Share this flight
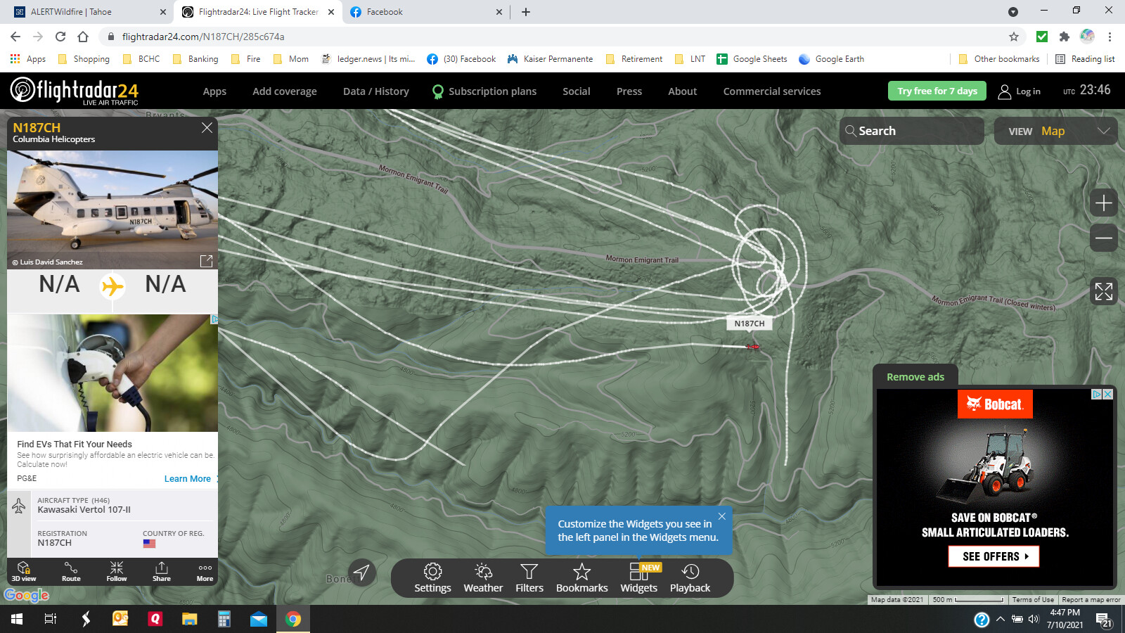This screenshot has height=633, width=1125. click(x=162, y=571)
